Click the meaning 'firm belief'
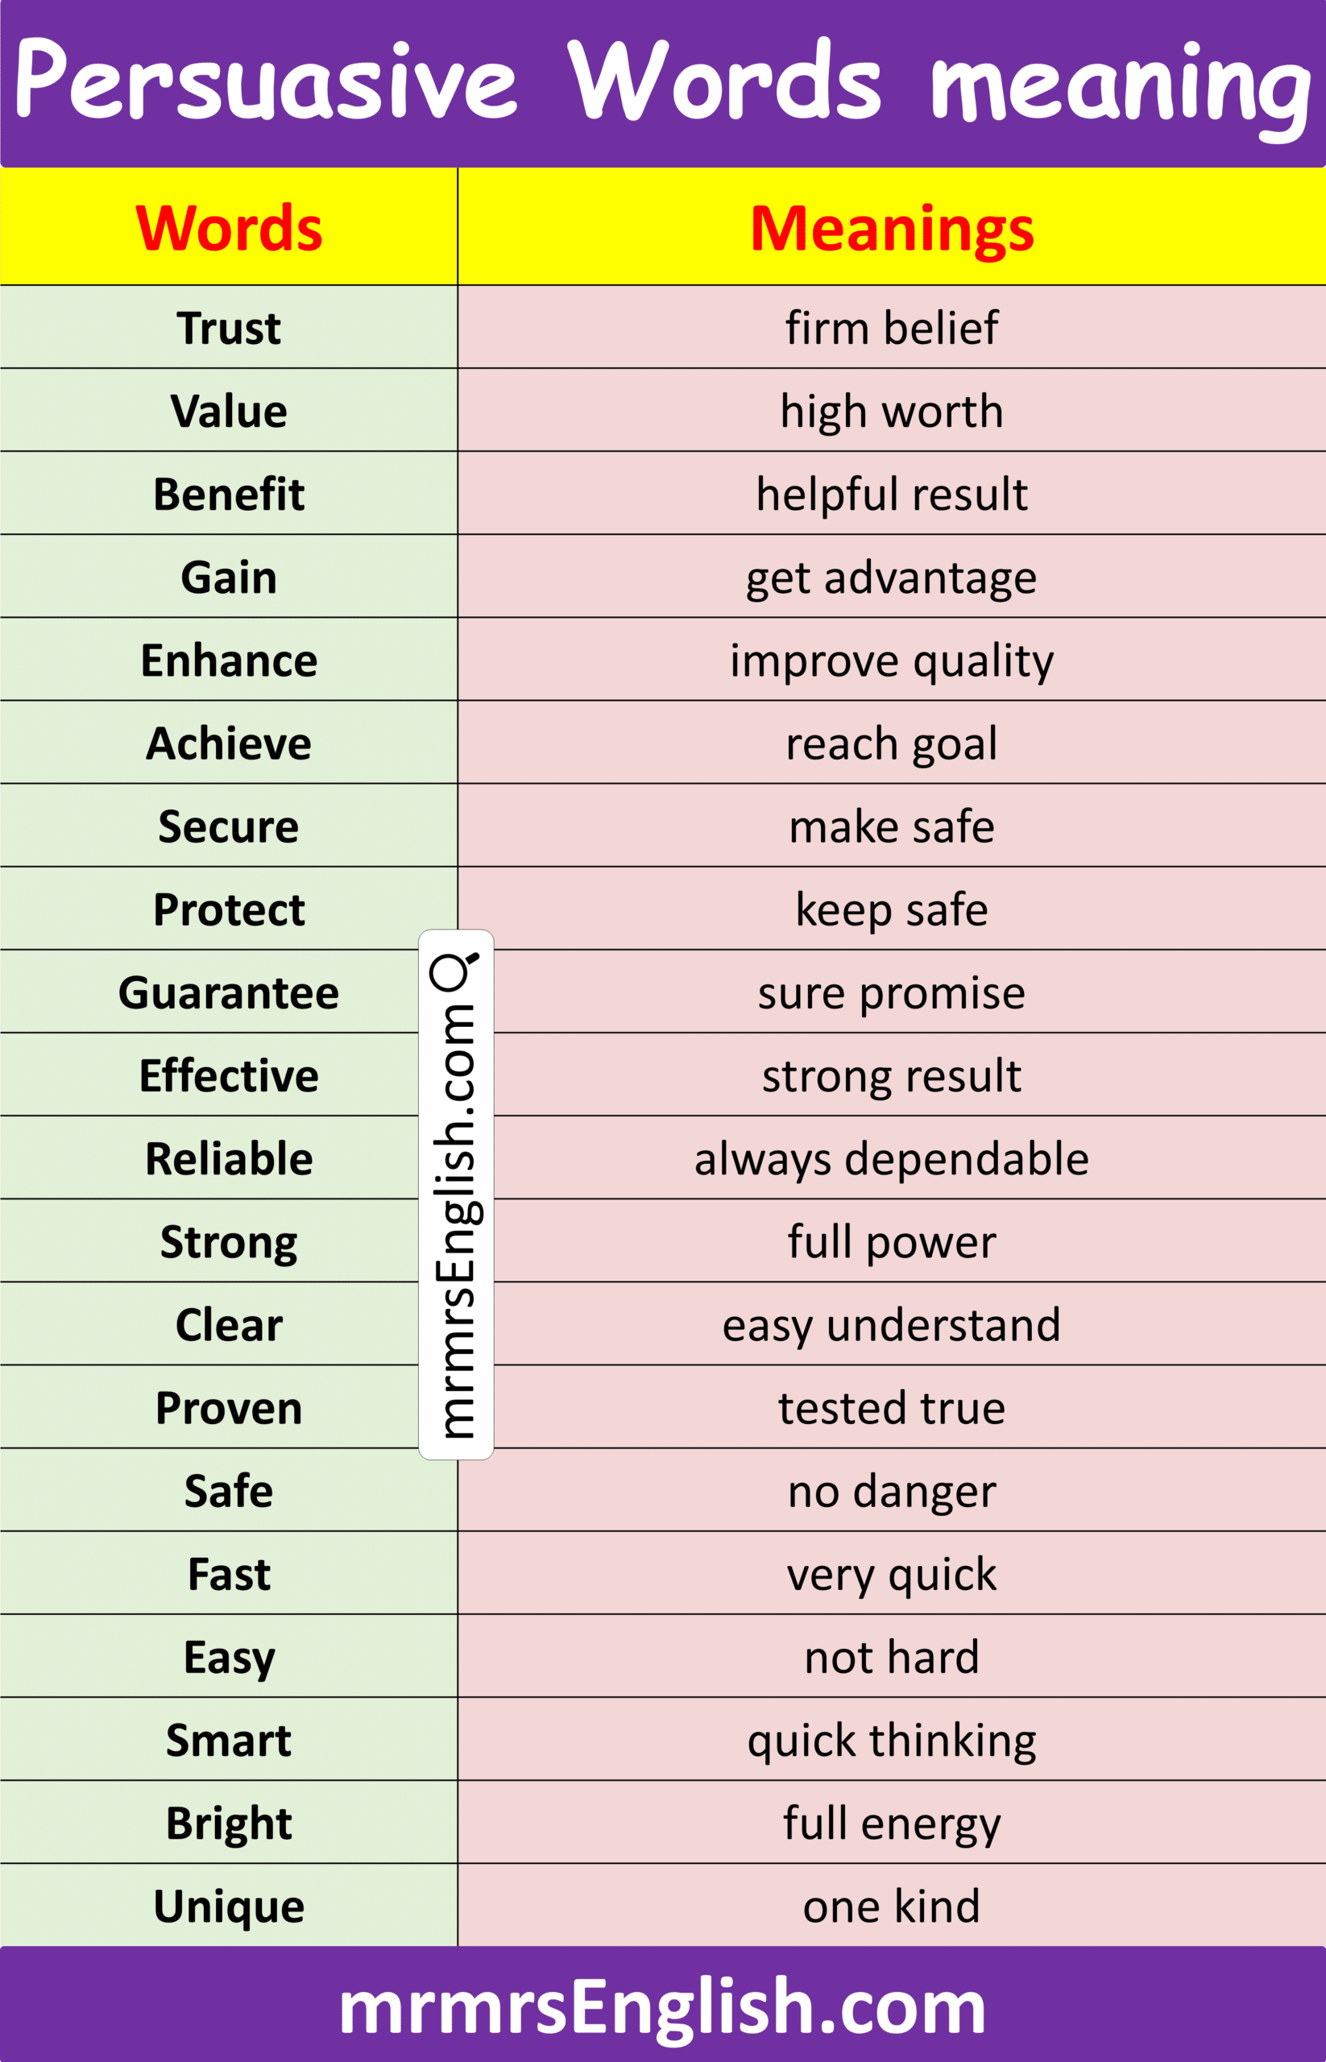Viewport: 1326px width, 2062px height. point(891,328)
